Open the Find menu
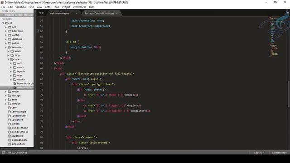The height and width of the screenshot is (163, 290). pos(31,7)
